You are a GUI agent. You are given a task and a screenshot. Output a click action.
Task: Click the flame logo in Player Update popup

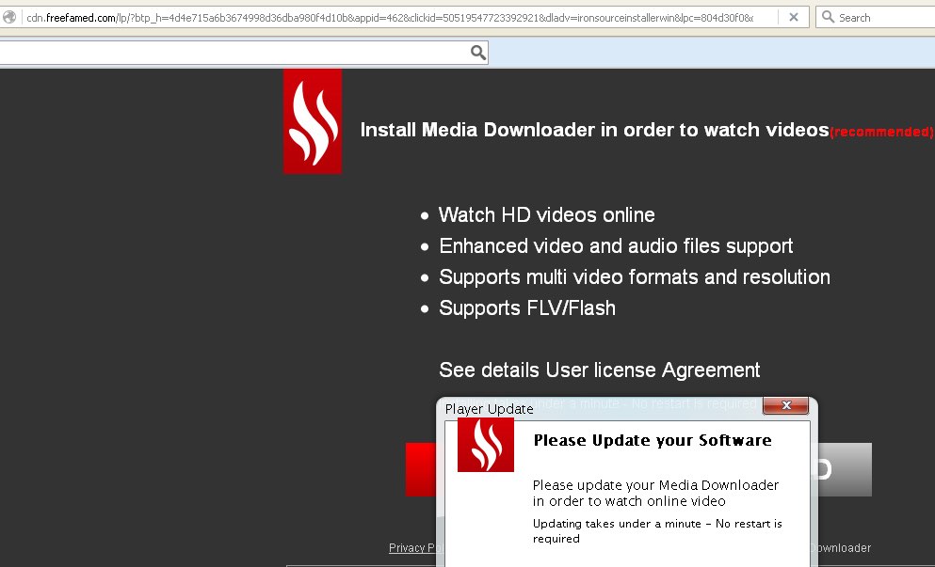[486, 445]
